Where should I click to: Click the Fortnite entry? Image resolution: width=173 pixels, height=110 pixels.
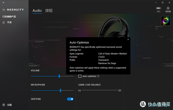[x=73, y=57]
